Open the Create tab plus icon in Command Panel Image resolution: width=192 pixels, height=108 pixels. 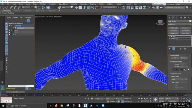coord(169,18)
